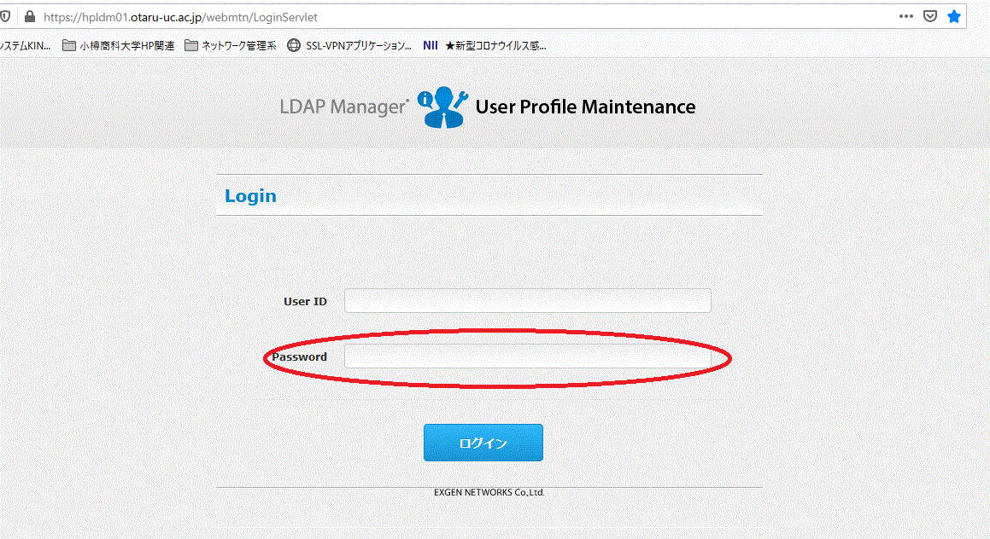Open the システムKIN... bookmark item
The image size is (990, 539).
coord(25,46)
